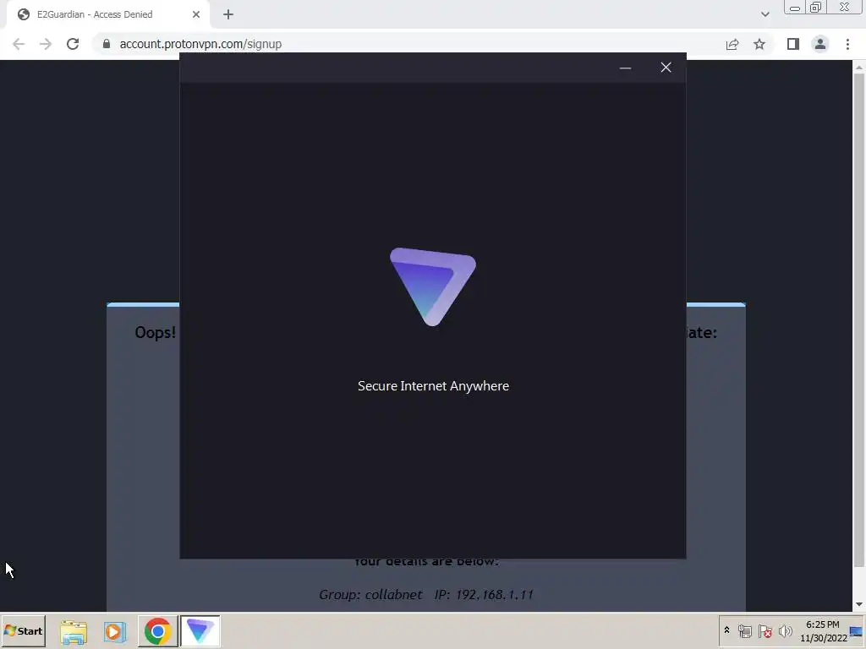This screenshot has height=649, width=866.
Task: Reload the protonvpn signup page
Action: tap(73, 44)
